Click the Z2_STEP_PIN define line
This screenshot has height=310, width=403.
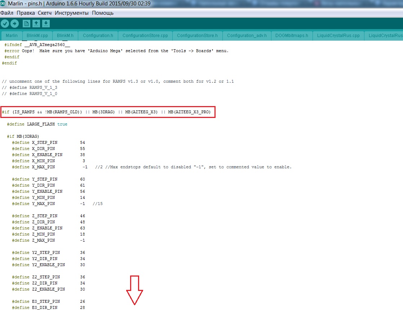point(48,277)
